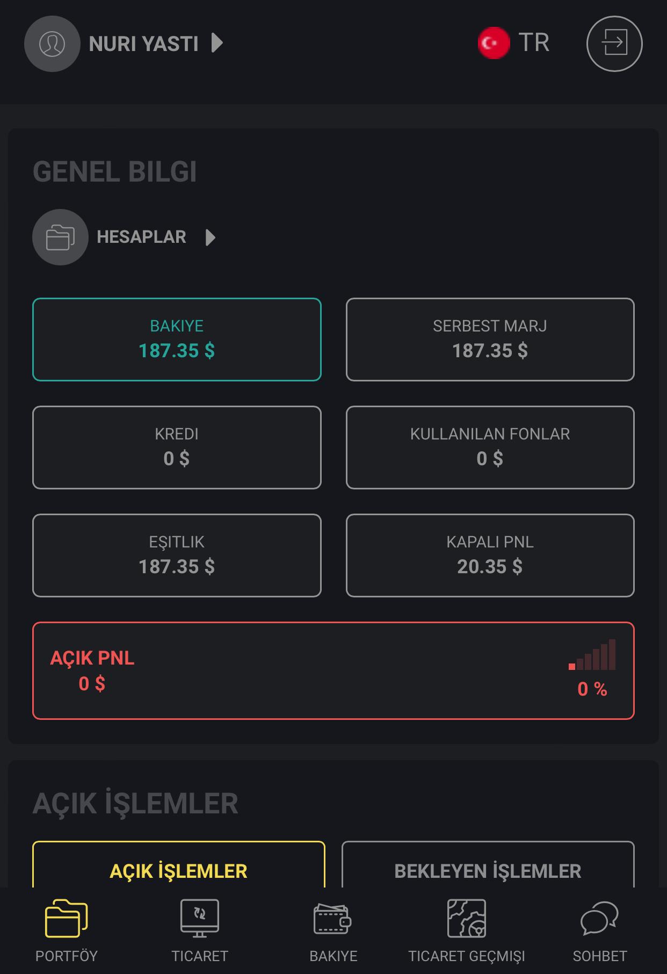Image resolution: width=667 pixels, height=974 pixels.
Task: Expand the Nuri Yasti profile arrow
Action: [x=217, y=43]
